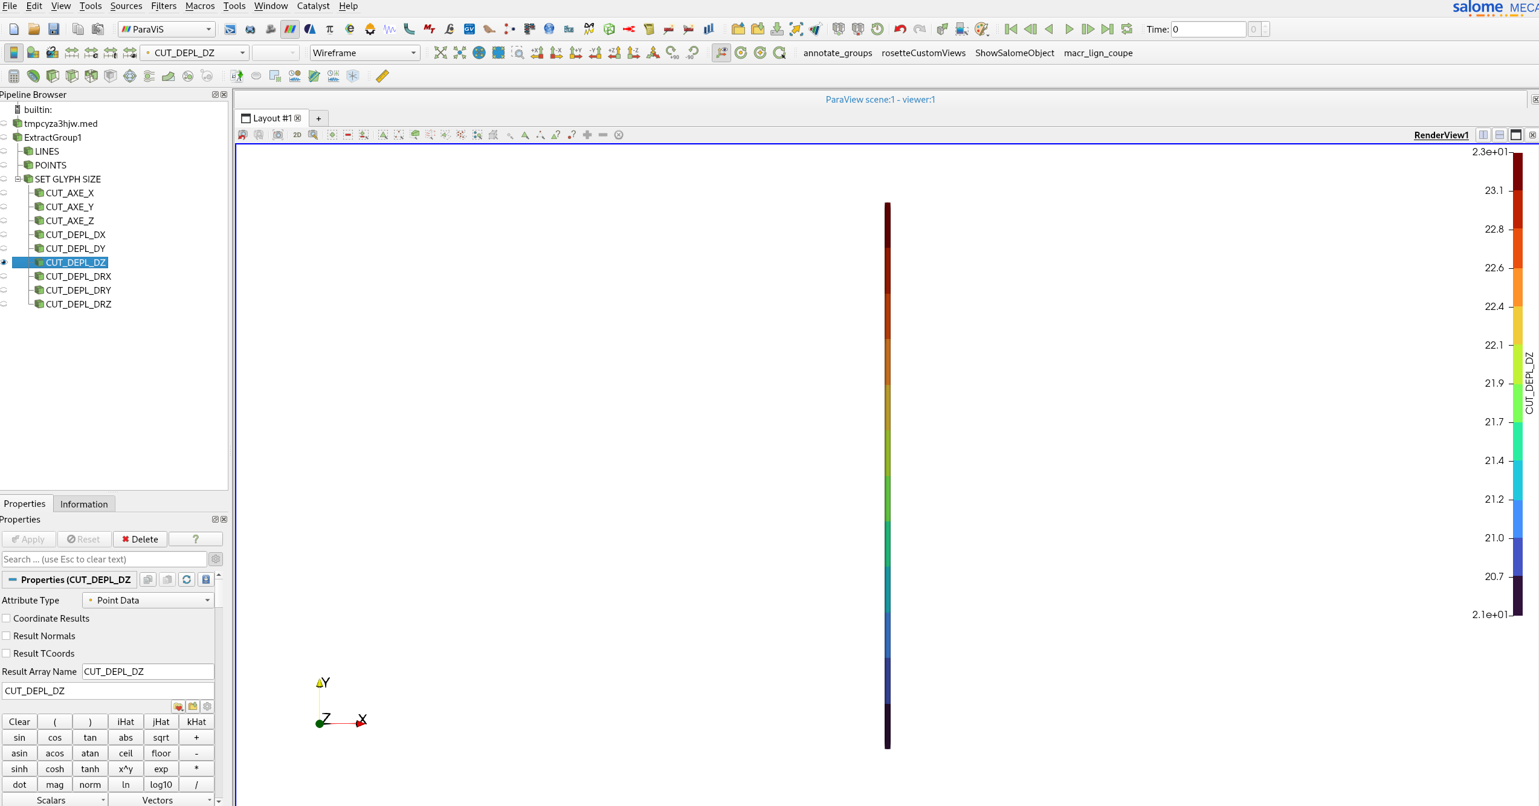Set view direction to +X
Screen dimensions: 1539x806
pos(537,53)
